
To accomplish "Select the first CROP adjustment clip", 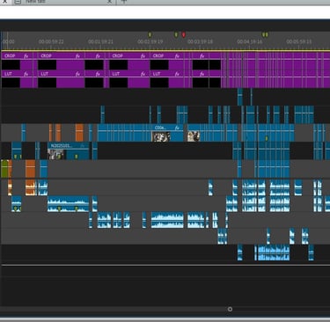I will pos(17,61).
